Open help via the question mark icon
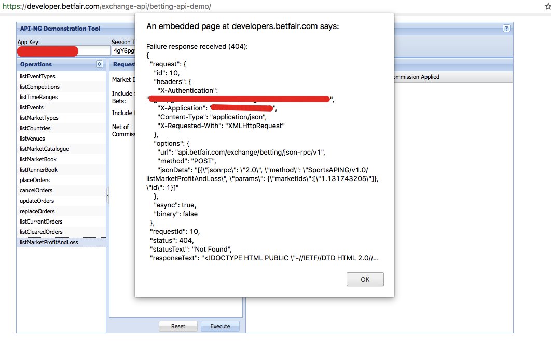The image size is (551, 346). [506, 29]
